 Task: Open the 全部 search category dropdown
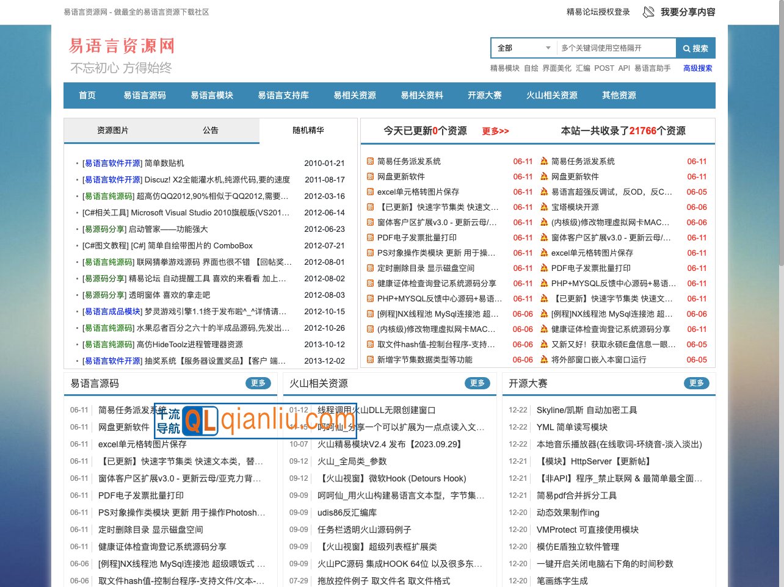tap(523, 48)
